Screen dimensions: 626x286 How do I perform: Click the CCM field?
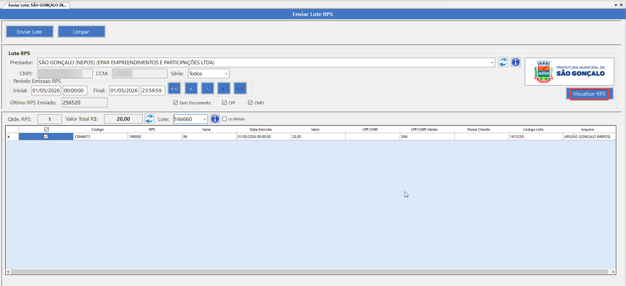[139, 73]
